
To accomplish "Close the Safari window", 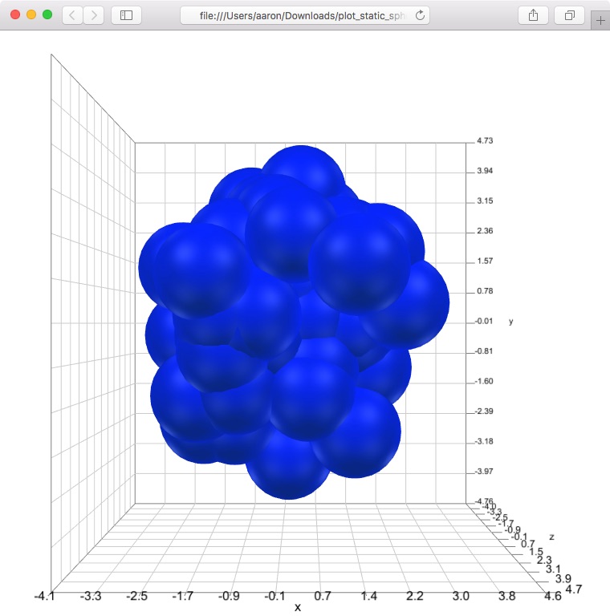I will (15, 15).
